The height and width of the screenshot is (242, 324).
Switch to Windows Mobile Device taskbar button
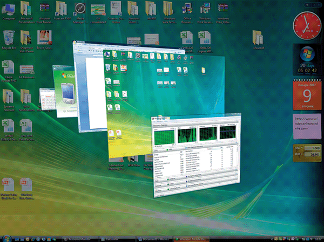pyautogui.click(x=191, y=239)
